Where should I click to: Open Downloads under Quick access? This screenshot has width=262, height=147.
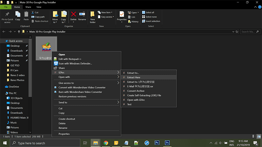pos(16,51)
